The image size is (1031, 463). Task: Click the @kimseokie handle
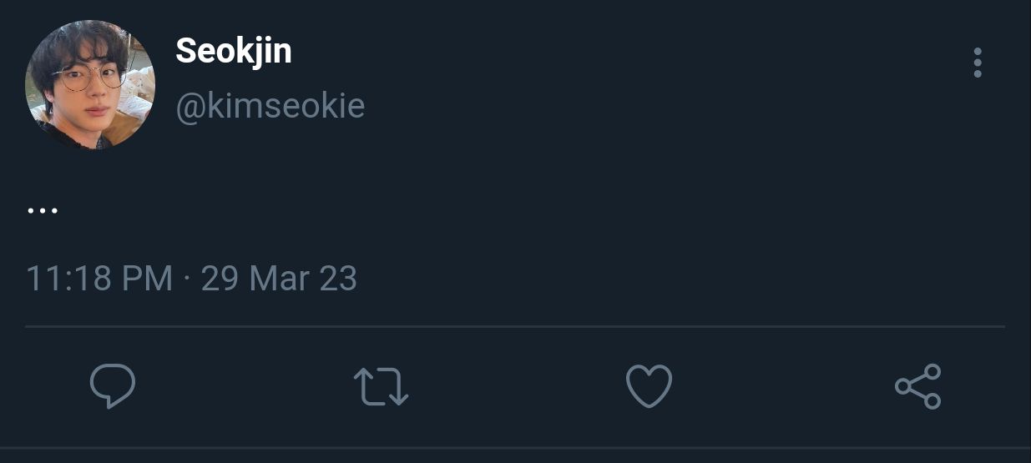tap(270, 107)
